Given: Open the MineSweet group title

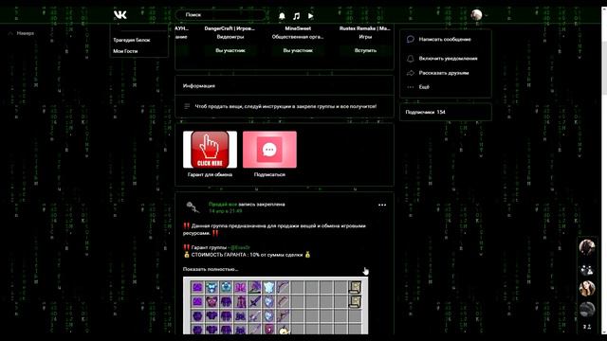Looking at the screenshot, I should coord(298,28).
